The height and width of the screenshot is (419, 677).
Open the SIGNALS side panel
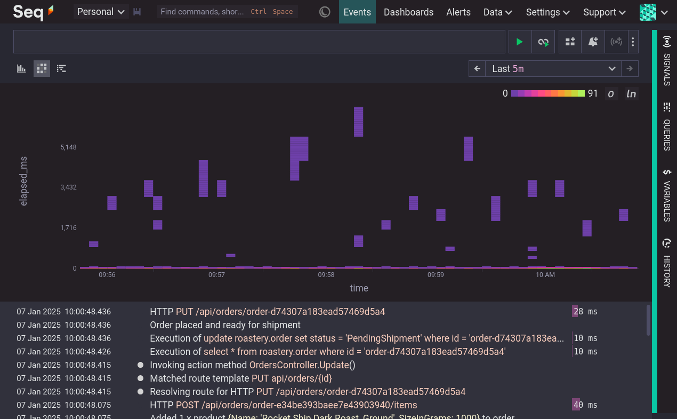pyautogui.click(x=666, y=61)
